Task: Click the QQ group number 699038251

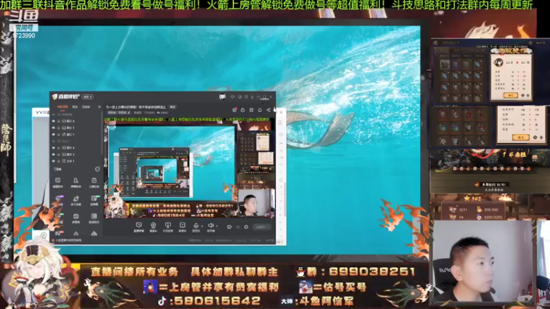Action: 372,271
